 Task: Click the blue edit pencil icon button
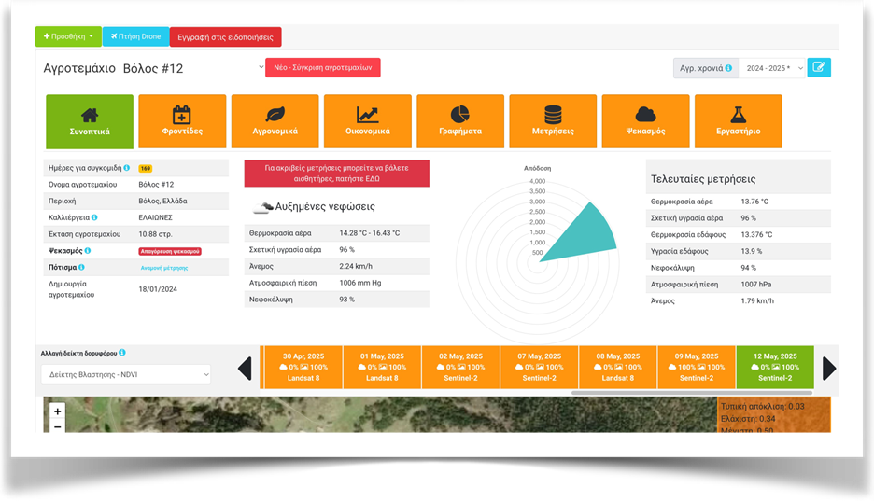(819, 68)
